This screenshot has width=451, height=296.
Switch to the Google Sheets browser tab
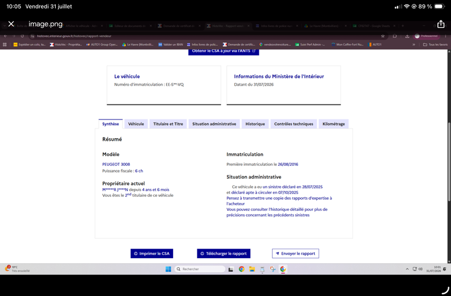tap(373, 26)
